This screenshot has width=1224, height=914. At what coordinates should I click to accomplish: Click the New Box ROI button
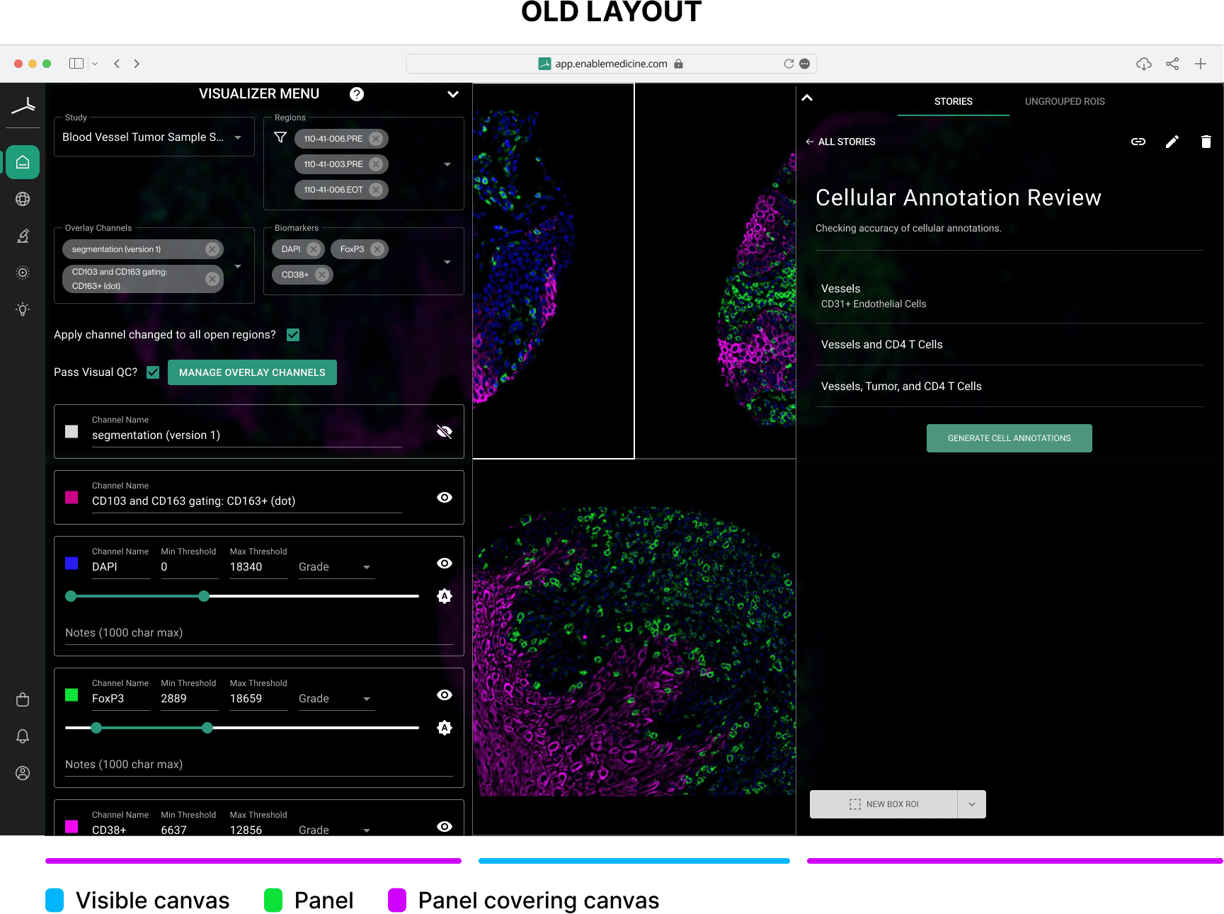pos(883,804)
